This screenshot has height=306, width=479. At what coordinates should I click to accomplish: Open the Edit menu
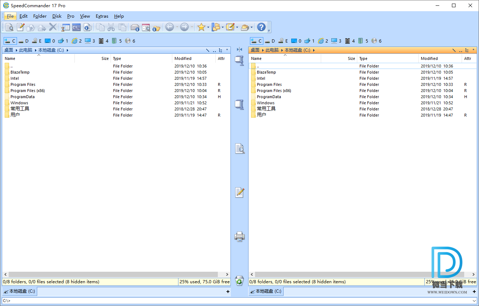(23, 16)
